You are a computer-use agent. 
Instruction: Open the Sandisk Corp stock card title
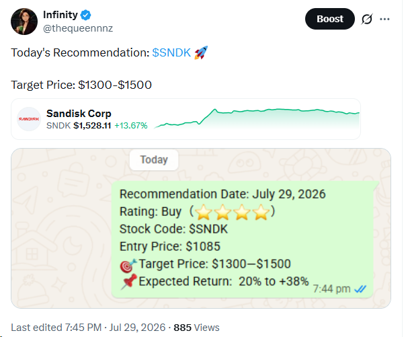point(79,114)
